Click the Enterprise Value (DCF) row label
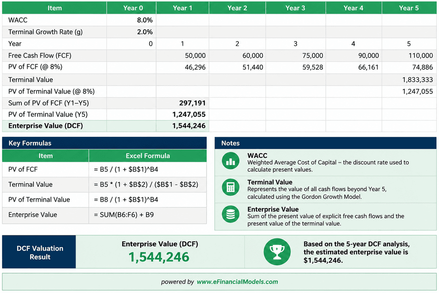This screenshot has height=293, width=439. pyautogui.click(x=45, y=126)
